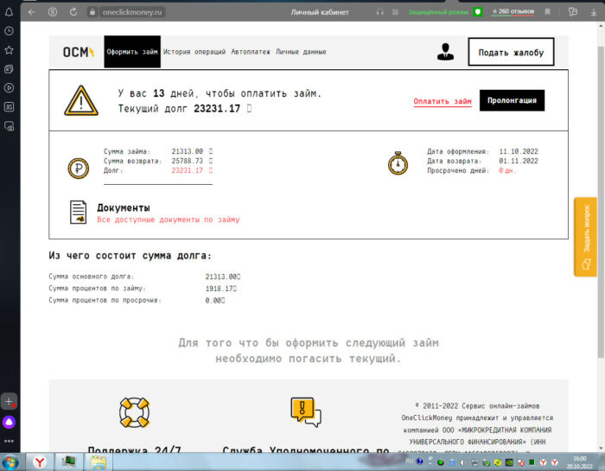Click the lifebuoy support 24/7 icon
The image size is (605, 471).
(135, 412)
